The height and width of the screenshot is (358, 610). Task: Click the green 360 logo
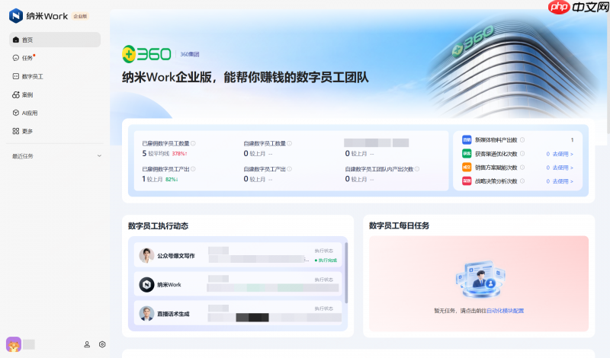click(x=146, y=54)
